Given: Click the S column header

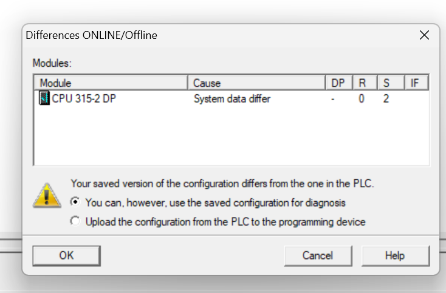Looking at the screenshot, I should [x=391, y=83].
